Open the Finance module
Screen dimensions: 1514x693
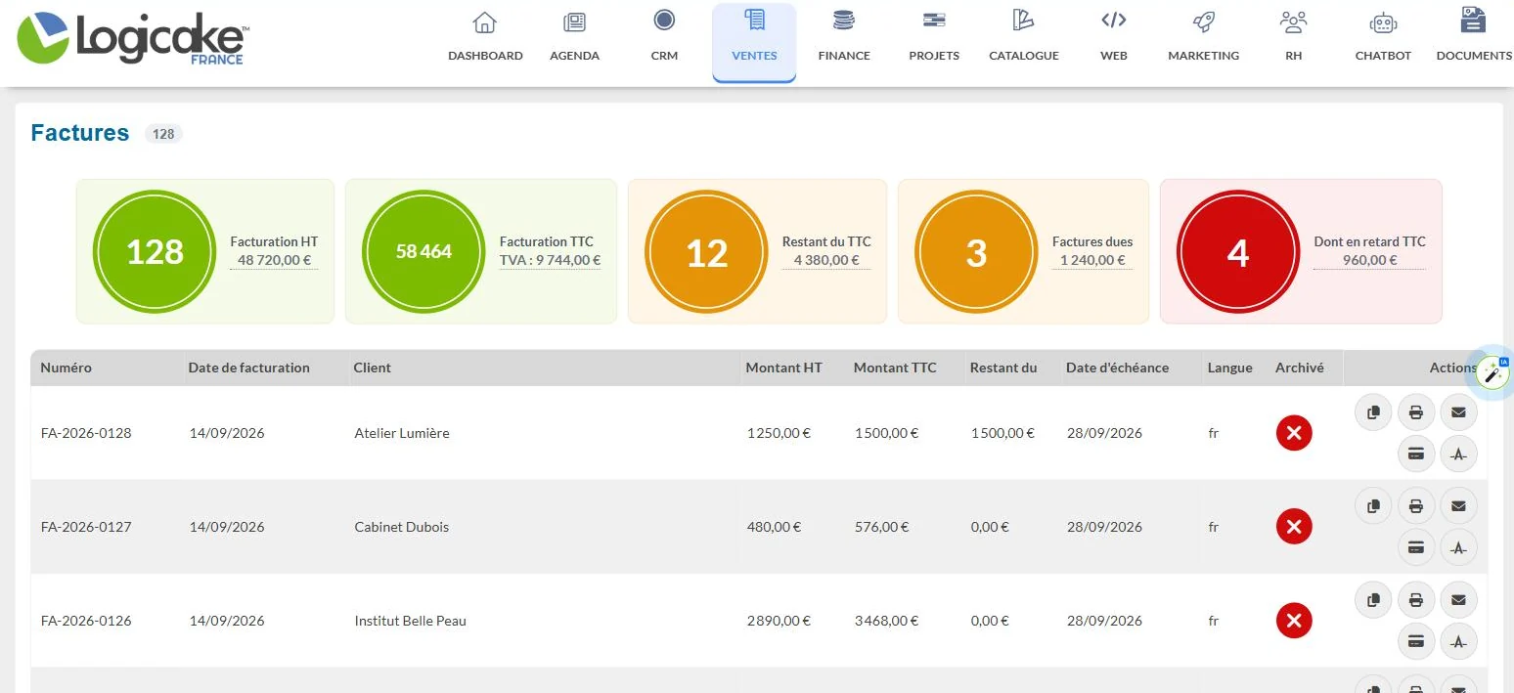844,37
